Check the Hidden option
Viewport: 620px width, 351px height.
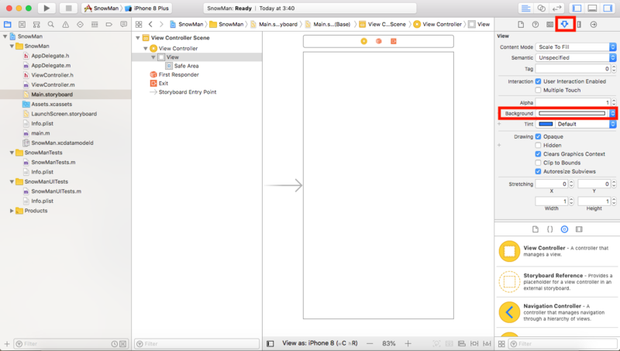[538, 146]
